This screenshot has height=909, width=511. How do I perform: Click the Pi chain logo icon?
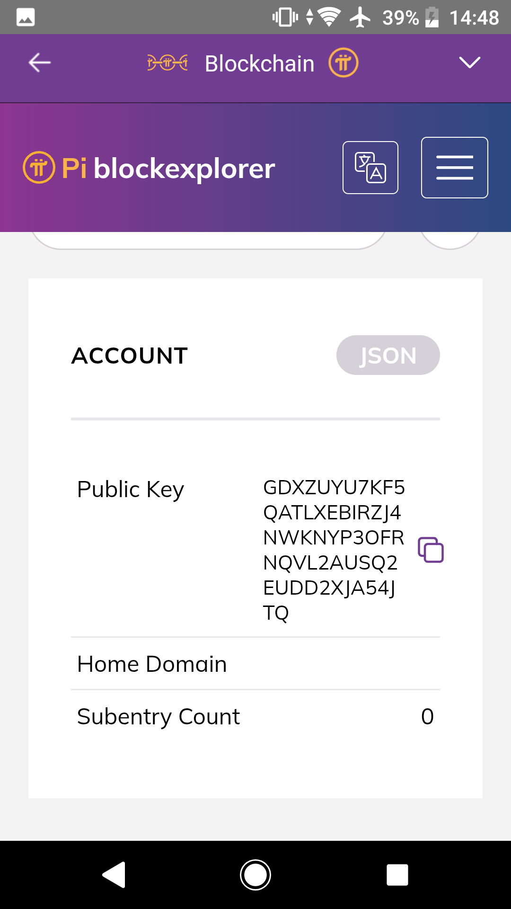pos(167,62)
